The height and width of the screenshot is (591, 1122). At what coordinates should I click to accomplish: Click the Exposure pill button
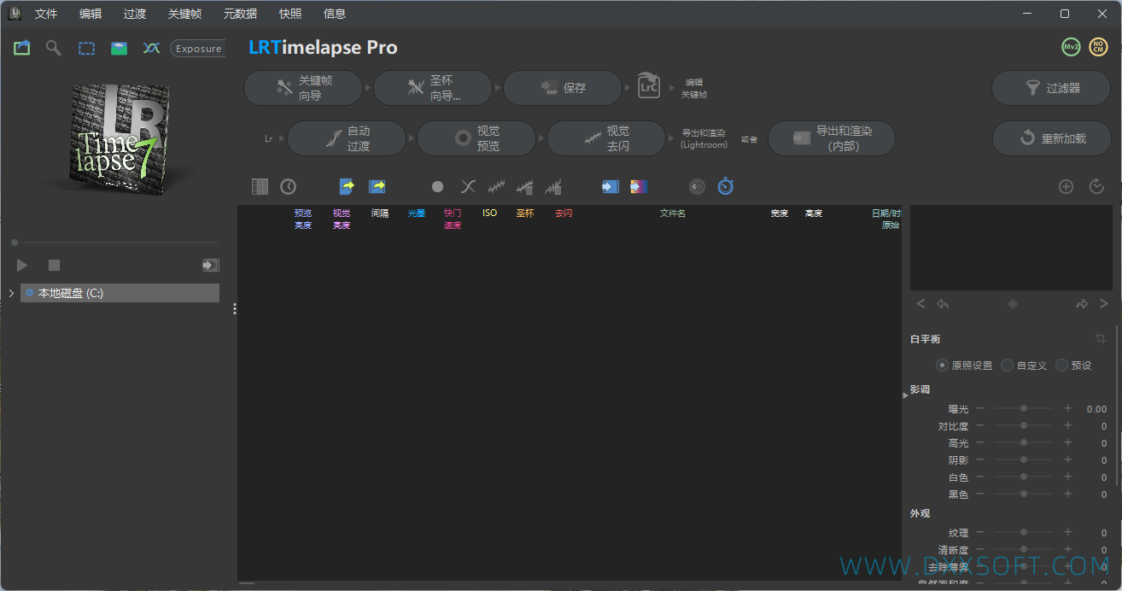pos(198,49)
